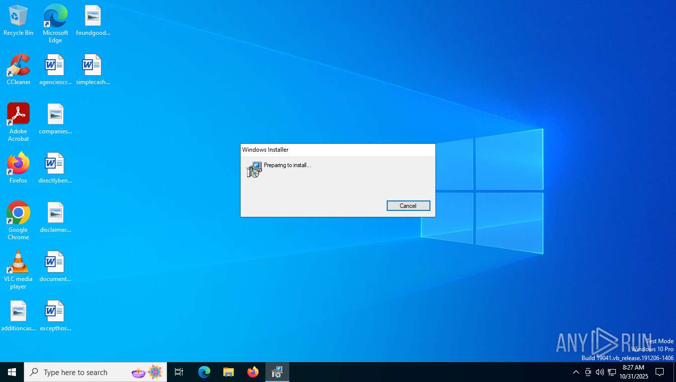Select the disclaimer image file
The height and width of the screenshot is (382, 676).
[x=55, y=218]
